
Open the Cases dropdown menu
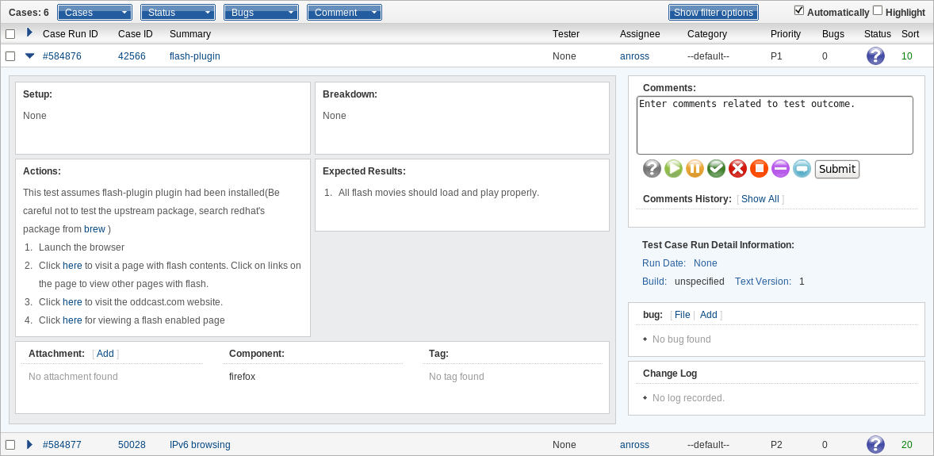[x=94, y=13]
